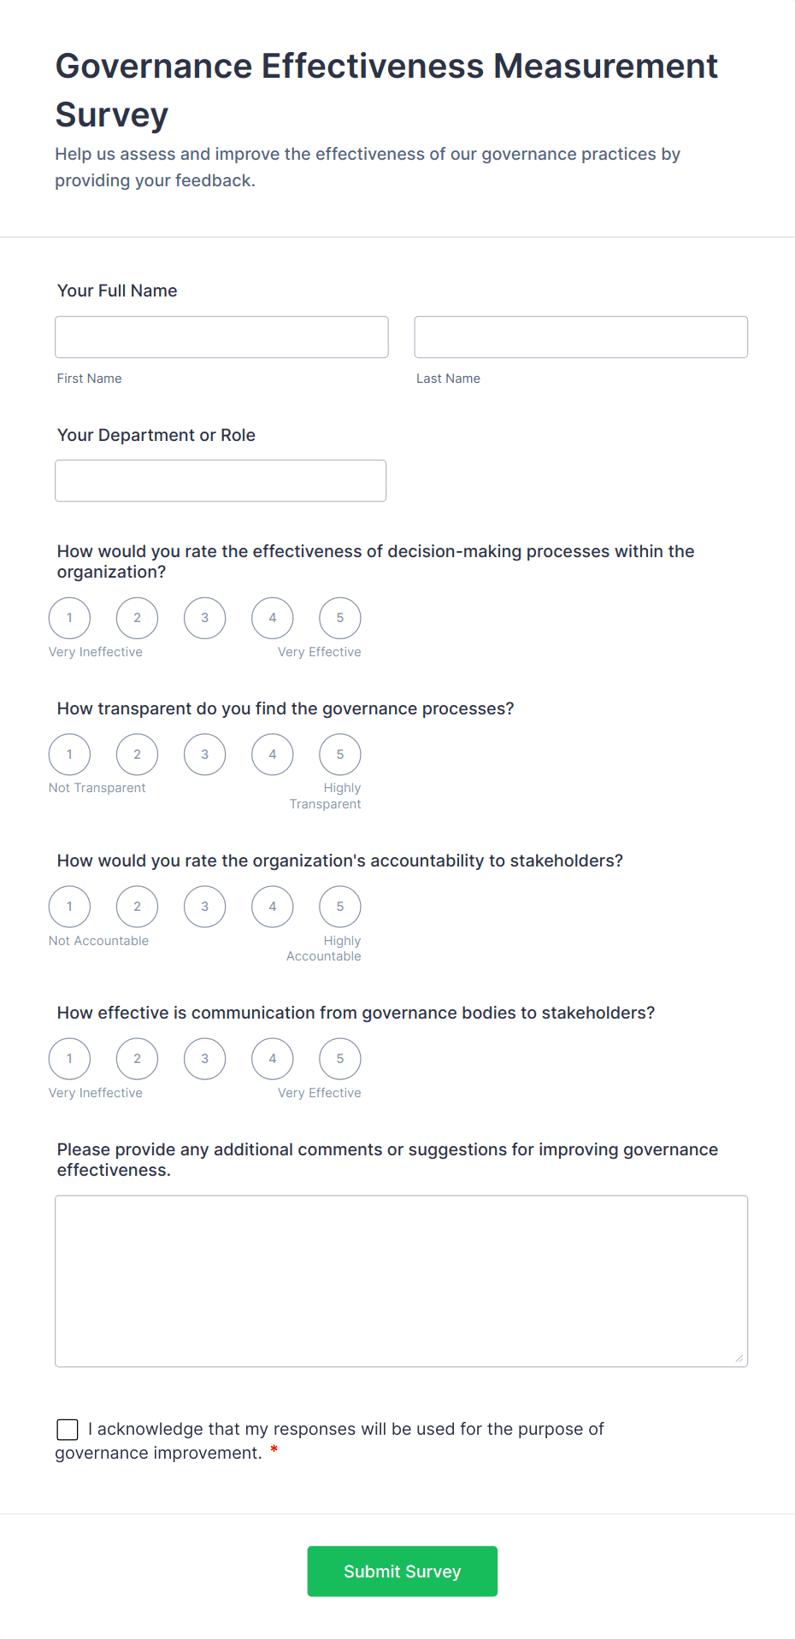The image size is (795, 1639).
Task: Select 4 for communication effectiveness
Action: click(x=273, y=1059)
